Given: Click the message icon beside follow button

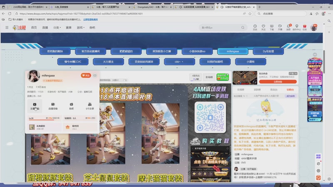Looking at the screenshot, I should pyautogui.click(x=95, y=75).
